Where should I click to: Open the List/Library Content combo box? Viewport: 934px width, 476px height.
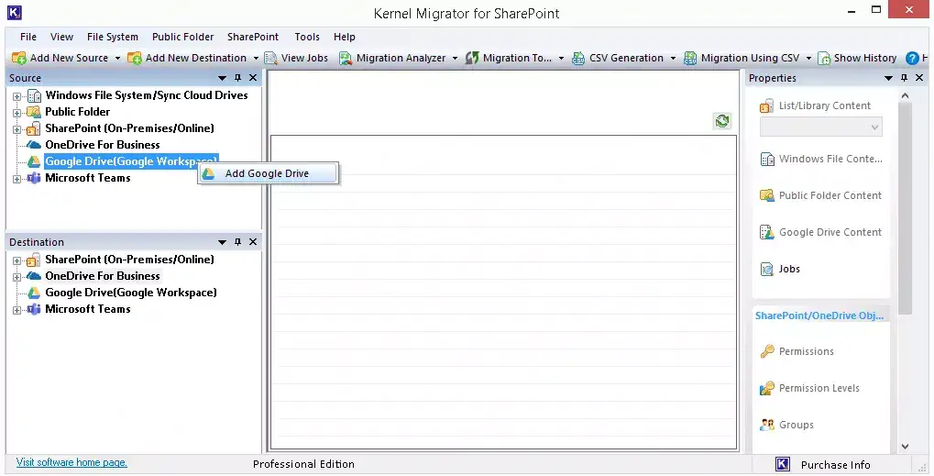pyautogui.click(x=820, y=127)
